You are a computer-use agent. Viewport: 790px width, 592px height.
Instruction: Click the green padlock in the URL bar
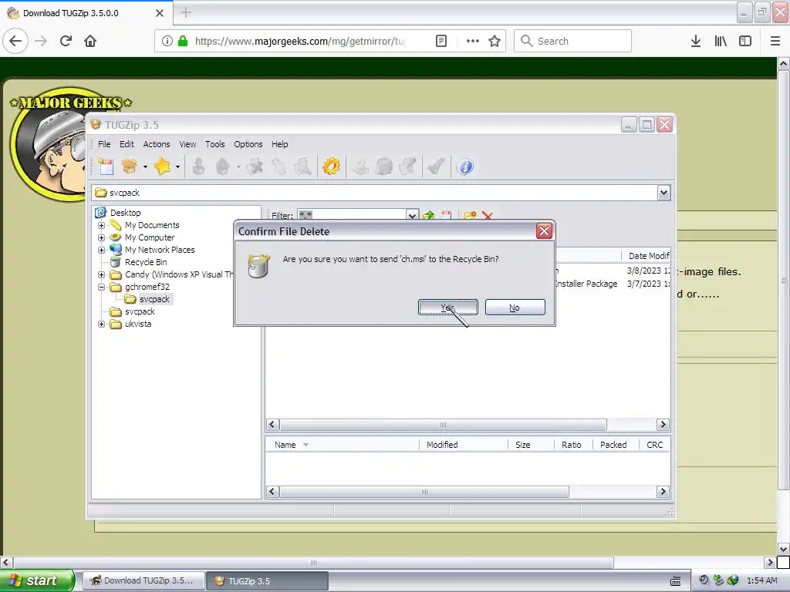pyautogui.click(x=183, y=42)
